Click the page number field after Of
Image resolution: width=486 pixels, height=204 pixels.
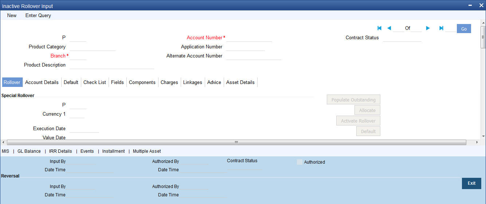(x=416, y=28)
